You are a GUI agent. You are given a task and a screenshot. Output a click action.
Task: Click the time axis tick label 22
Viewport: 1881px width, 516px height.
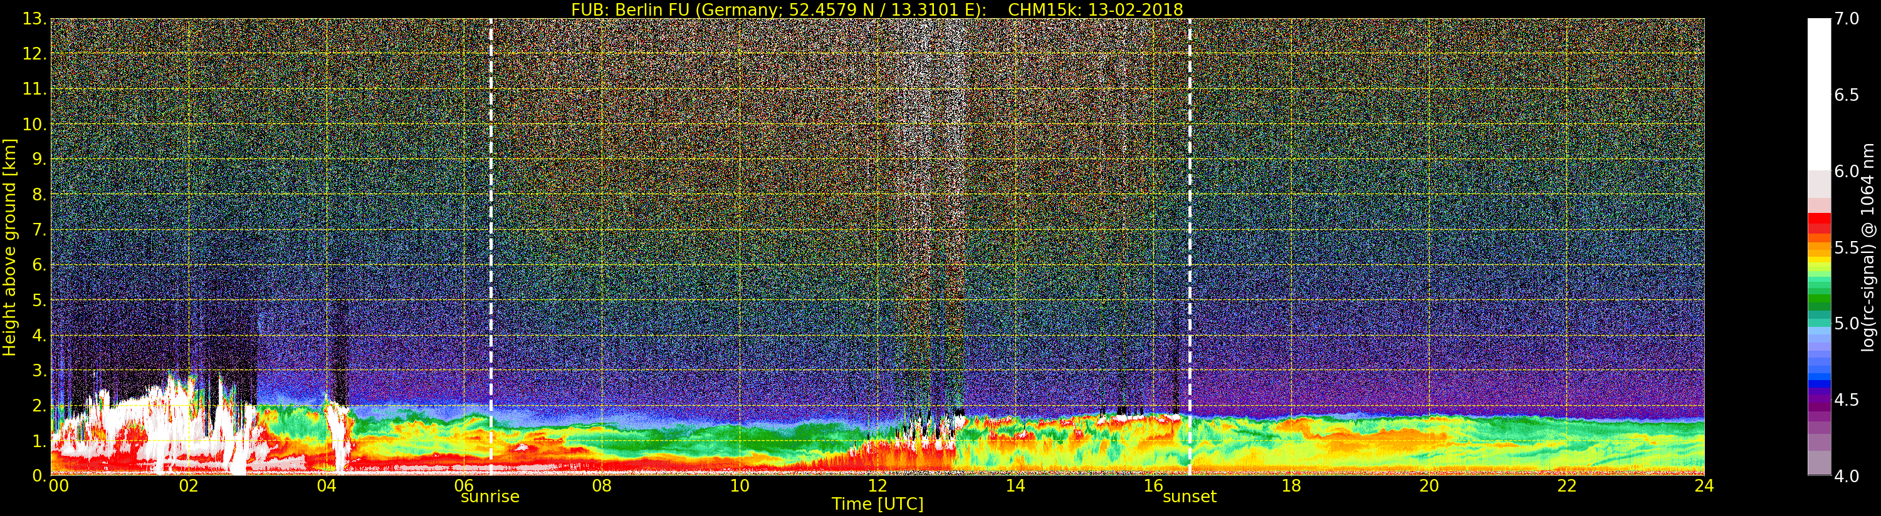[1567, 485]
